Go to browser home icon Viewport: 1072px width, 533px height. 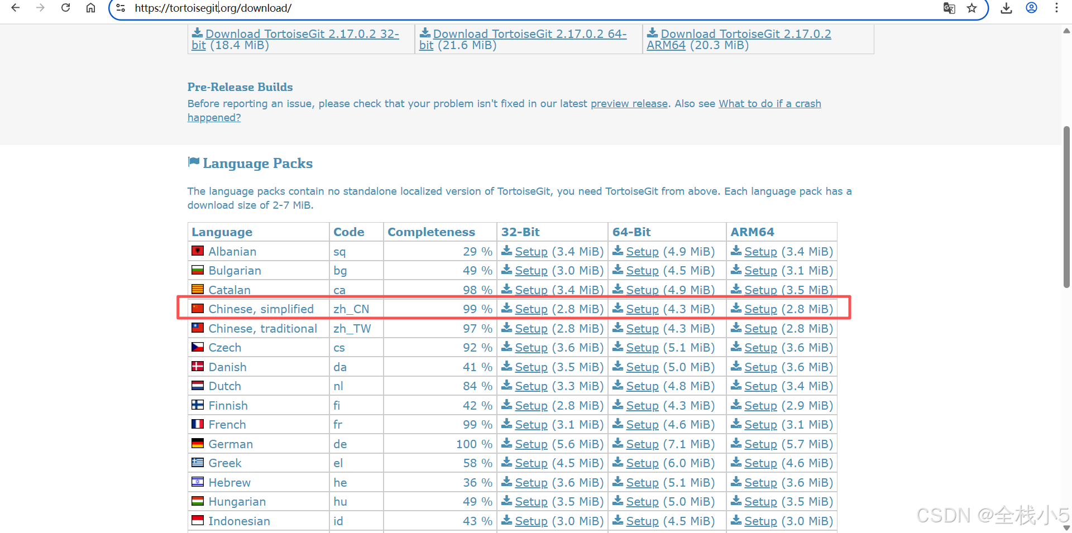click(90, 8)
